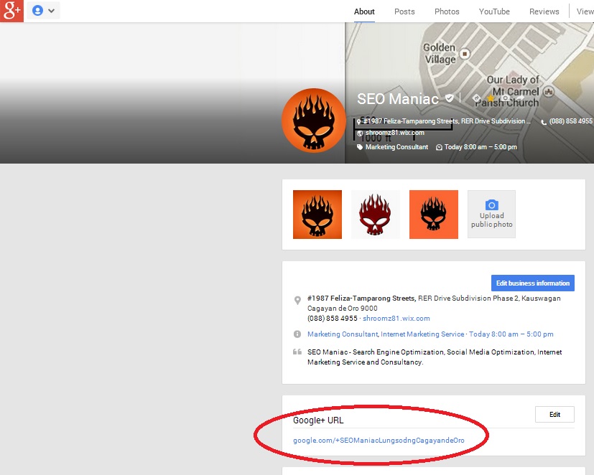Image resolution: width=594 pixels, height=475 pixels.
Task: Switch to the Reviews tab
Action: coord(544,11)
